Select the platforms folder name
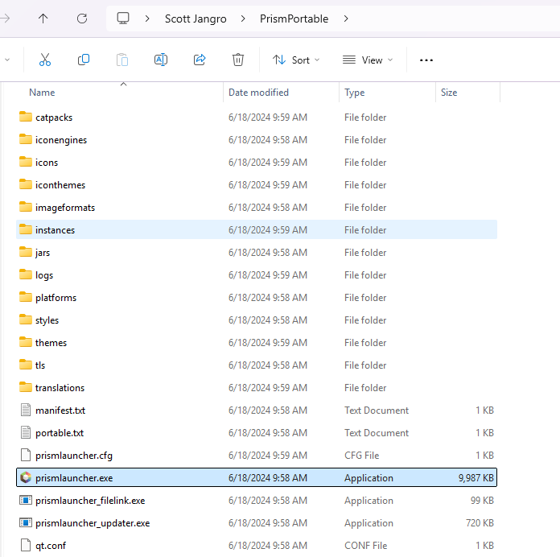 (x=56, y=298)
